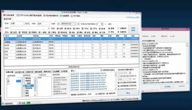Toggle the 电脑识别 checkbox
The image size is (192, 110).
[107, 94]
